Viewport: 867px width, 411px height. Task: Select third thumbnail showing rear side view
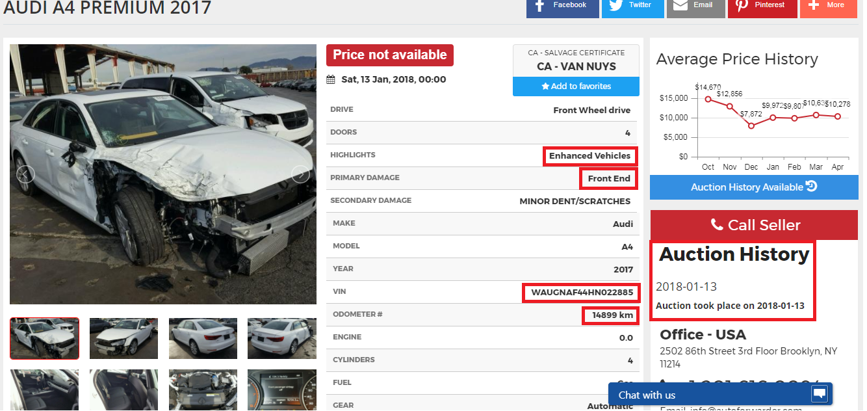coord(203,338)
